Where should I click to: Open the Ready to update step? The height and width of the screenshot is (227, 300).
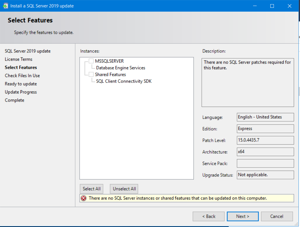(x=21, y=84)
